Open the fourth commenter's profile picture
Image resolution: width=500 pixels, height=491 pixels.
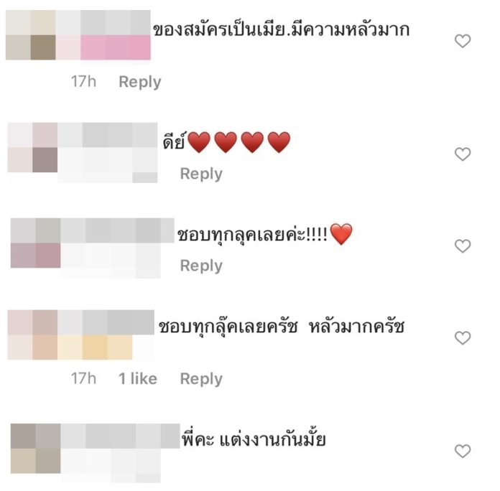coord(32,335)
